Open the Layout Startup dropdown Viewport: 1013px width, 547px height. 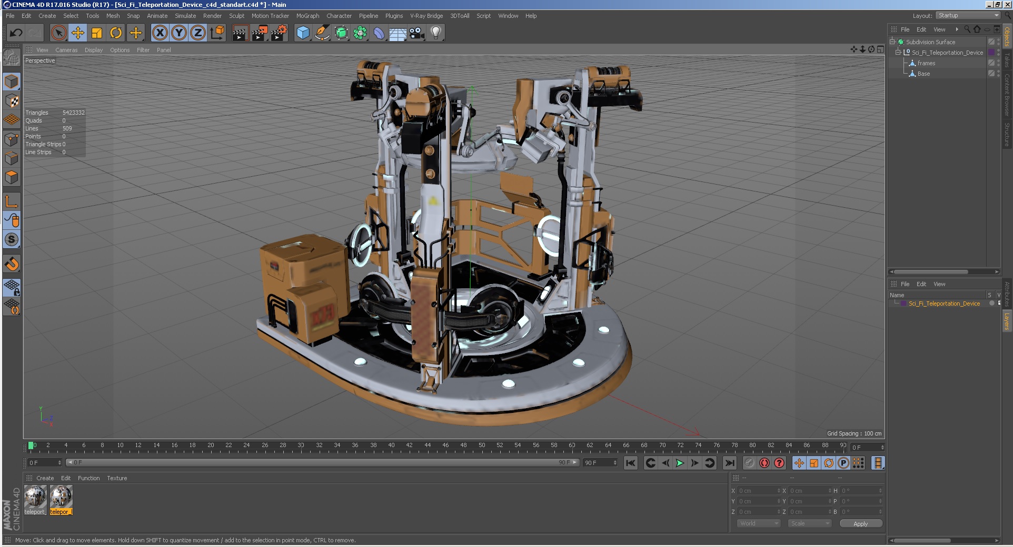(x=968, y=15)
